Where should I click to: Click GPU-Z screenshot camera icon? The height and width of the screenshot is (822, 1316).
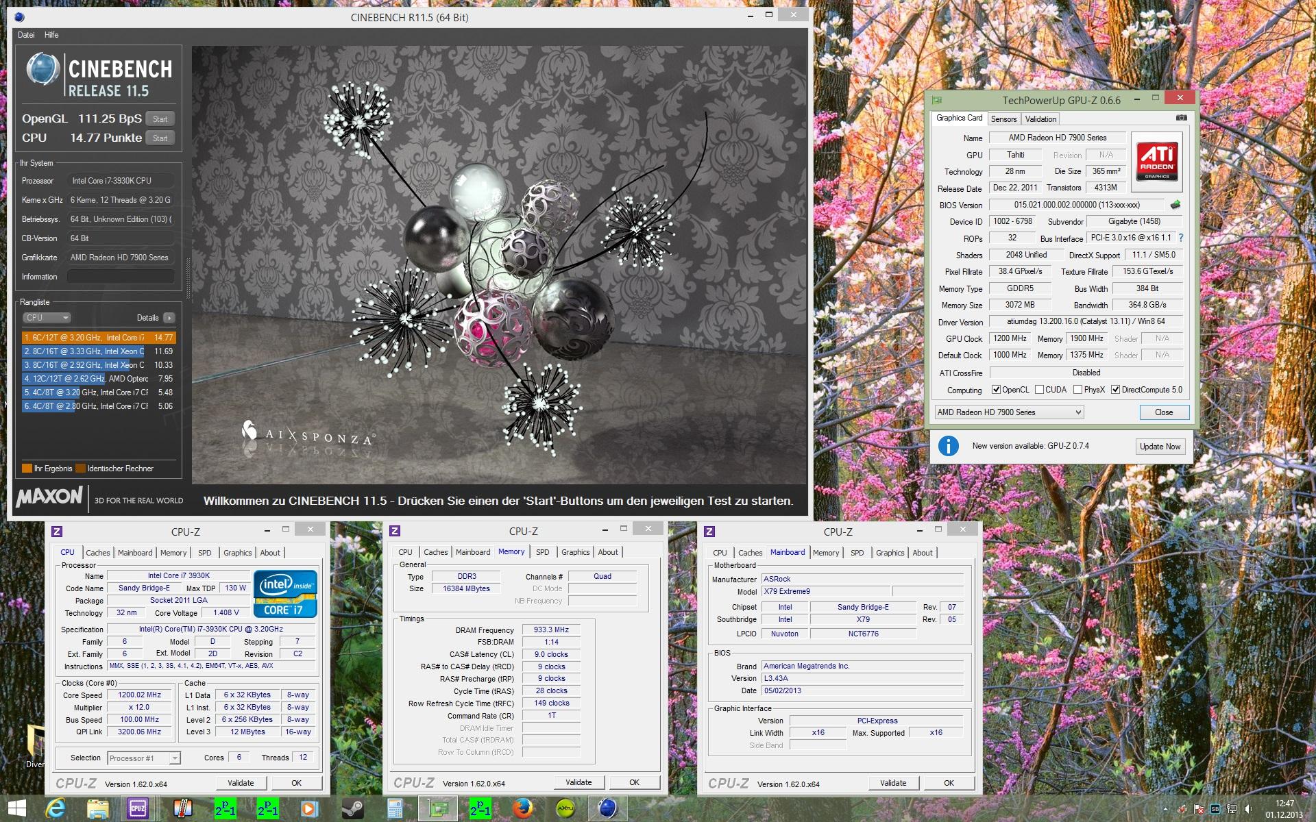click(x=1182, y=118)
